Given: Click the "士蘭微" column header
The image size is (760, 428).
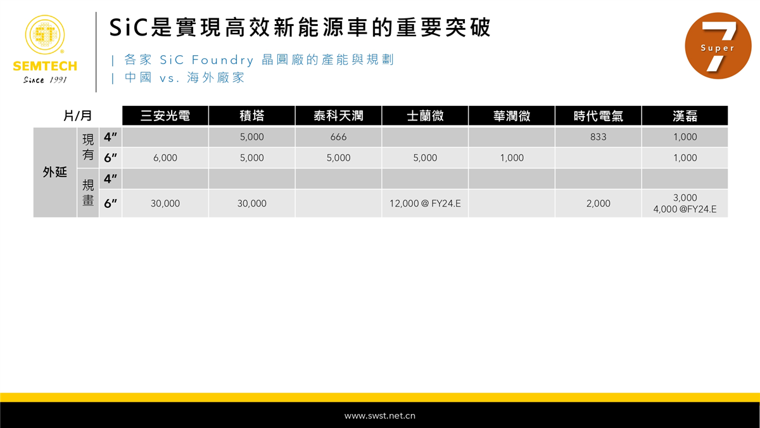Looking at the screenshot, I should 425,116.
